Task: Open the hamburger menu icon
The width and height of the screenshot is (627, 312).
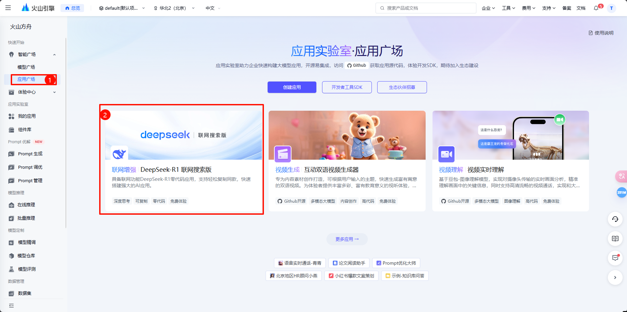Action: point(8,8)
